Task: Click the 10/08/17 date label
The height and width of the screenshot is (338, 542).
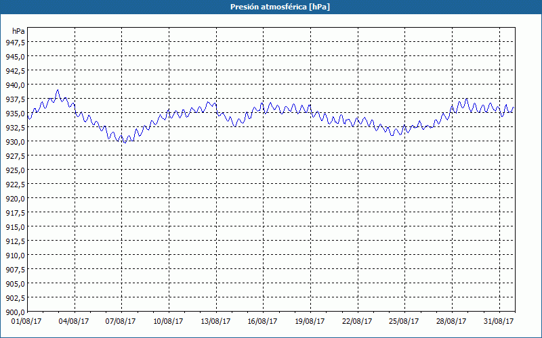Action: point(168,321)
